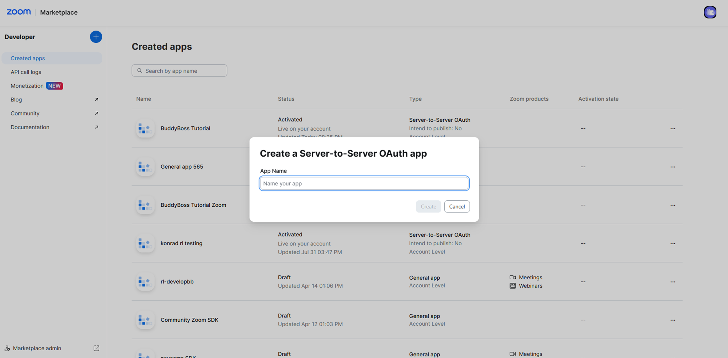Open more options for Community Zoom SDK

tap(673, 320)
